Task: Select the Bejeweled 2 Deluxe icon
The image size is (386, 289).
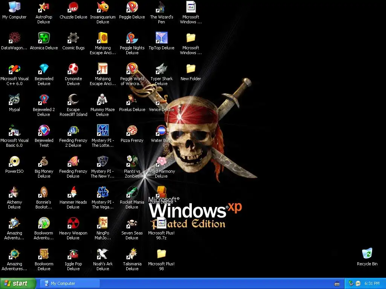Action: point(44,99)
